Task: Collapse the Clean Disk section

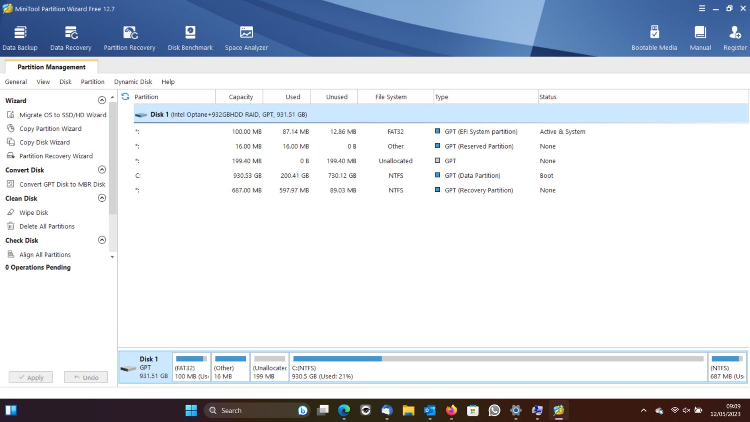Action: point(102,198)
